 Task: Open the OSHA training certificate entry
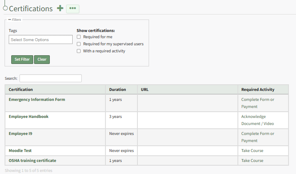32,160
